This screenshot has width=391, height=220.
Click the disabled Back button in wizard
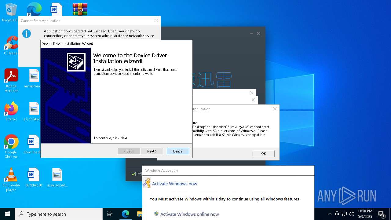129,151
